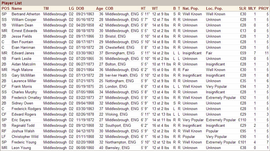Open player Edward Janes
The image size is (270, 151).
tap(23, 53)
